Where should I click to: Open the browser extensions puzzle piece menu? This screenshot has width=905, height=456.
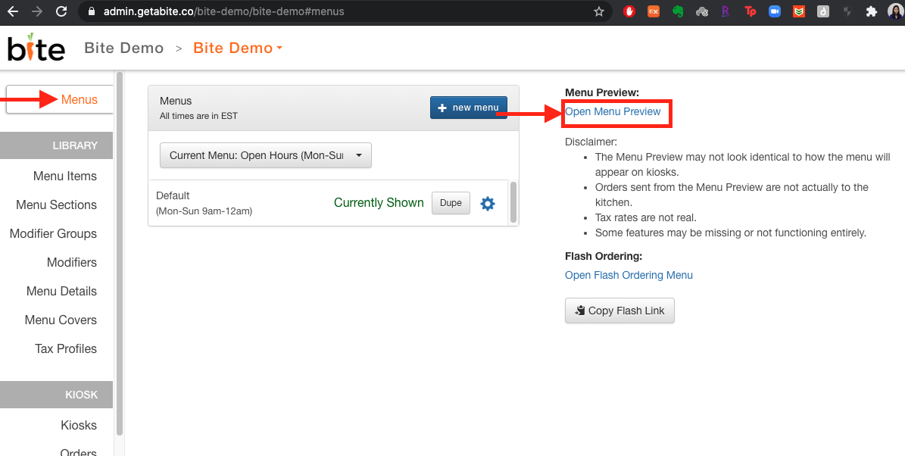tap(871, 11)
